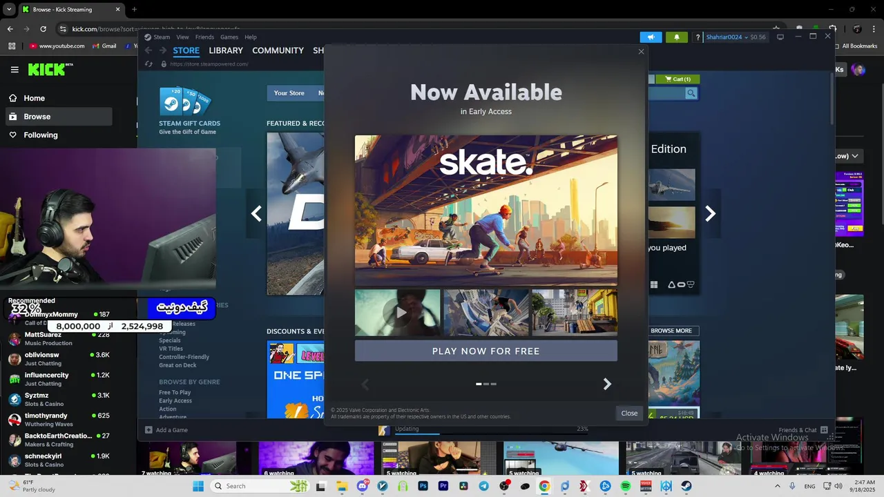
Task: Open the Steam menu
Action: tap(162, 37)
